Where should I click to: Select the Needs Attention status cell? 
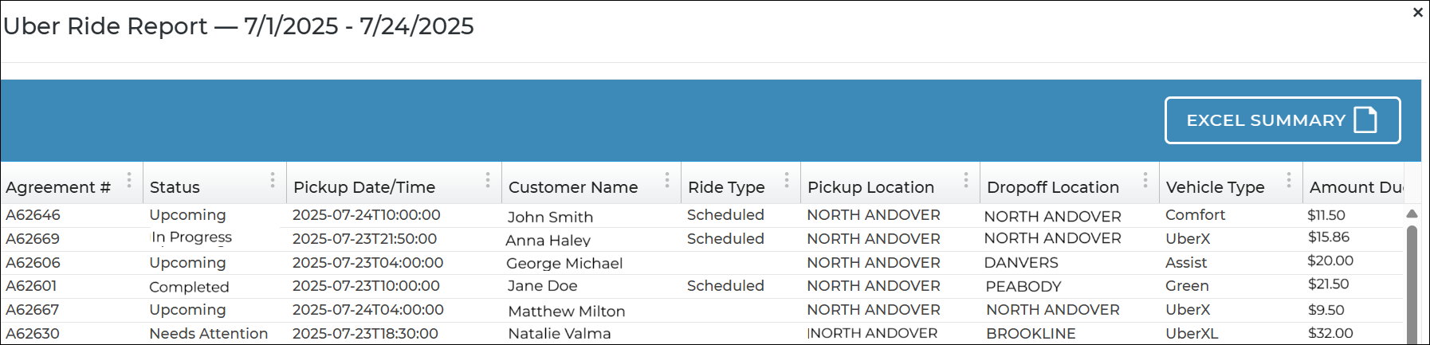click(208, 334)
